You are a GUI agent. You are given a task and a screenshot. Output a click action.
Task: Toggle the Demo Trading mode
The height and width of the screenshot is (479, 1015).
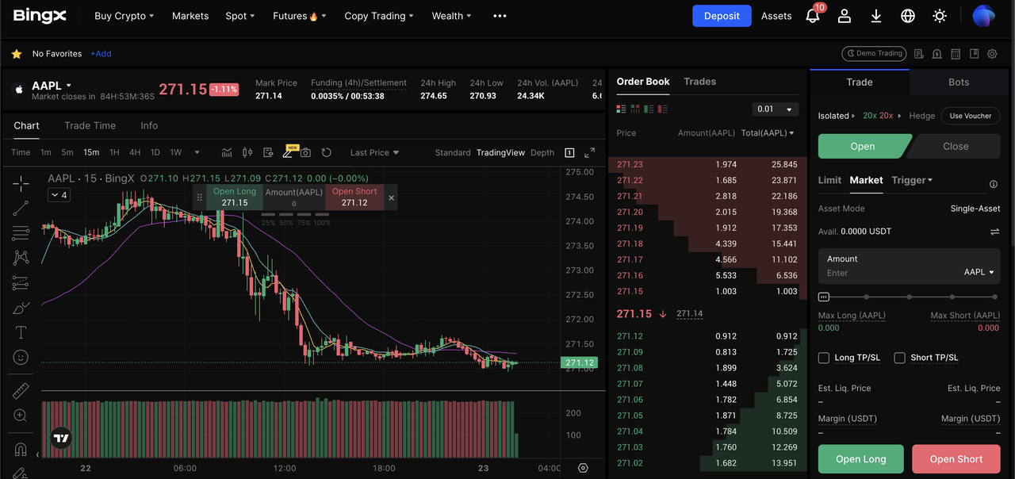coord(873,54)
